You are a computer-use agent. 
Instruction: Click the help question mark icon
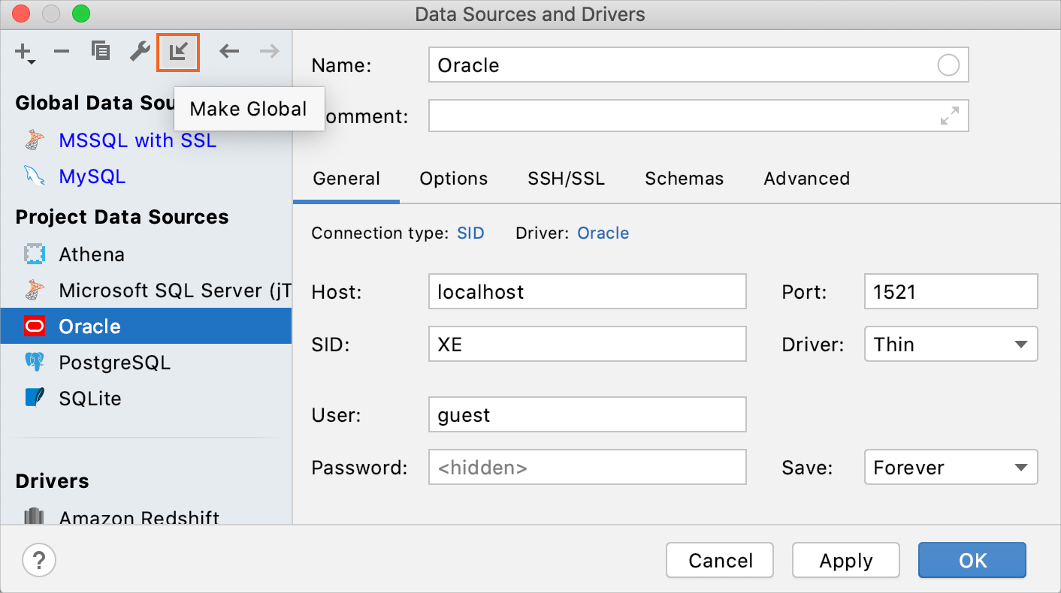[x=38, y=560]
